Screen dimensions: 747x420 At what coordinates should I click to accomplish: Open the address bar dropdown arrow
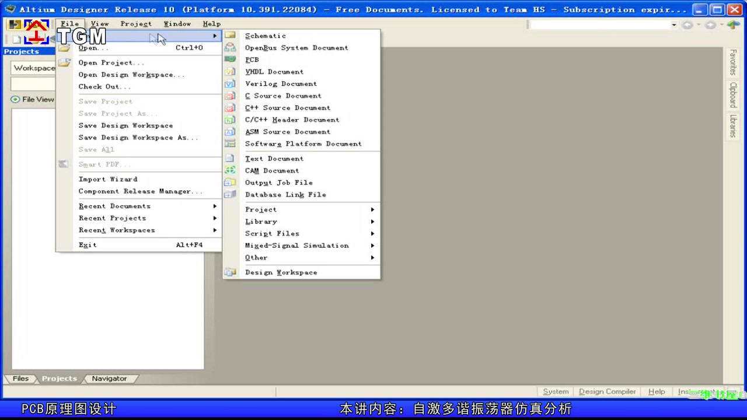coord(673,24)
